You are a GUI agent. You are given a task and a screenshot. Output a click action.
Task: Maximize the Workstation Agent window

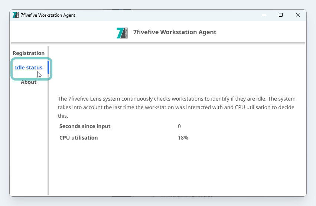click(x=281, y=15)
